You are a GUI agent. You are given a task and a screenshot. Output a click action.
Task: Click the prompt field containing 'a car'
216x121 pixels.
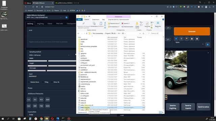[x=52, y=33]
